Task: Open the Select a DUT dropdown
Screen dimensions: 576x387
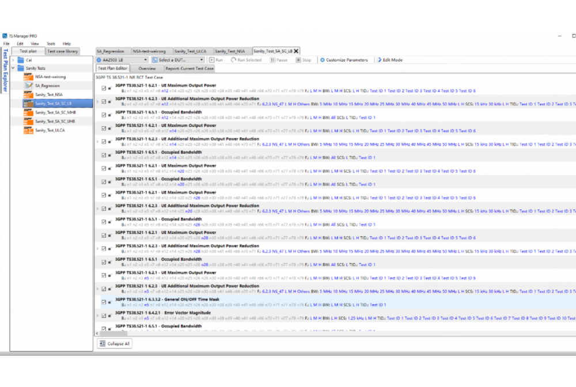Action: click(x=176, y=60)
